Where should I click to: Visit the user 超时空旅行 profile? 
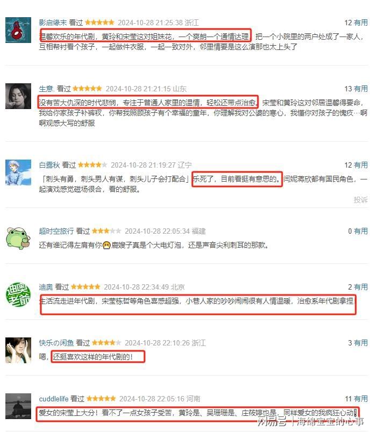(56, 231)
